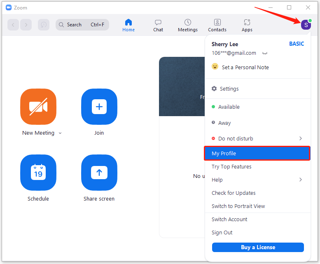Select My Profile menu item
Viewport: 320px width, 264px height.
tap(257, 153)
